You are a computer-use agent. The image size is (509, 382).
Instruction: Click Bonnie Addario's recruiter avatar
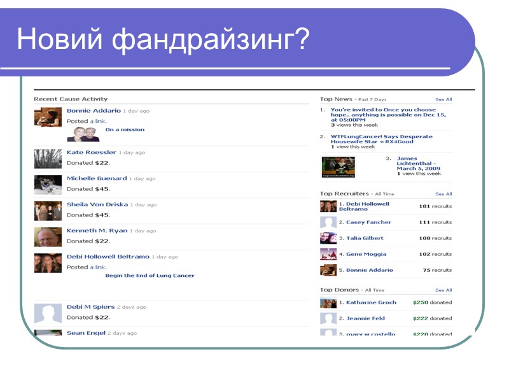pos(328,270)
